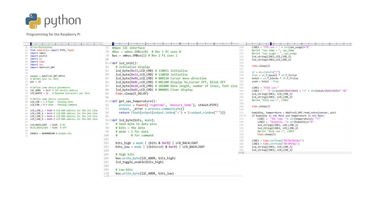Collapse the humidity if-block at line 172
365x205 pixels.
tap(250, 116)
